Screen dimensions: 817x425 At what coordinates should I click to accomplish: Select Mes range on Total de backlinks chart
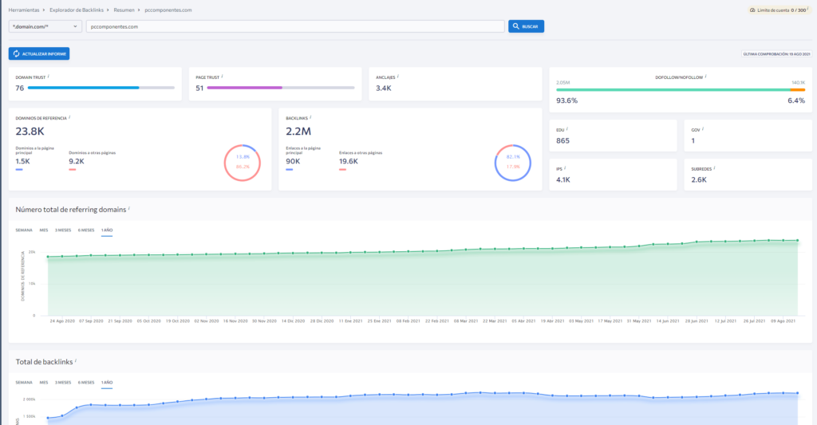click(x=44, y=382)
